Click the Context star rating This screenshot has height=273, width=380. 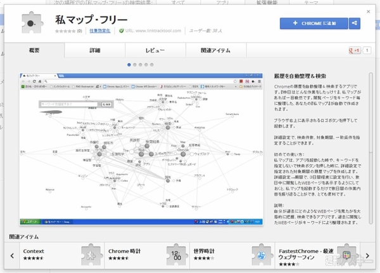pos(34,258)
